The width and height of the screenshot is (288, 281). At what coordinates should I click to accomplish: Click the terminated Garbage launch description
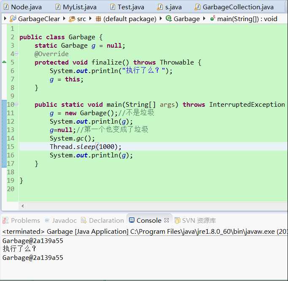click(x=145, y=232)
